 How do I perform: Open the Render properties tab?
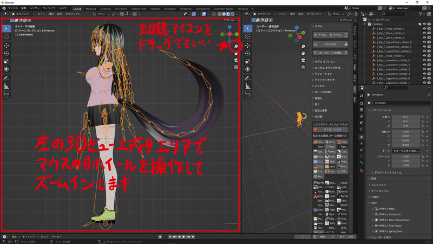point(362,104)
